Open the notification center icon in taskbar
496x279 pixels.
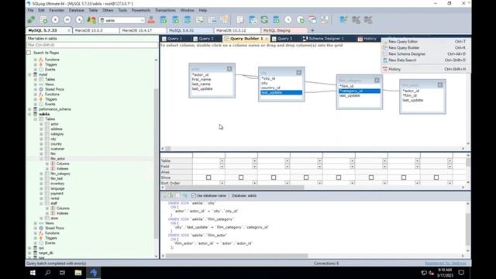(x=461, y=272)
